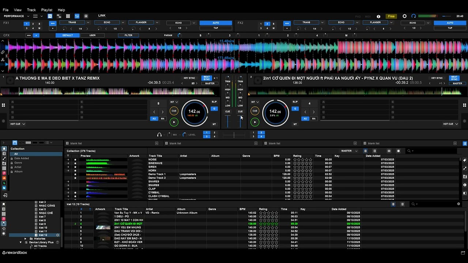This screenshot has height=263, width=468.
Task: Click the LINK button
Action: click(102, 16)
